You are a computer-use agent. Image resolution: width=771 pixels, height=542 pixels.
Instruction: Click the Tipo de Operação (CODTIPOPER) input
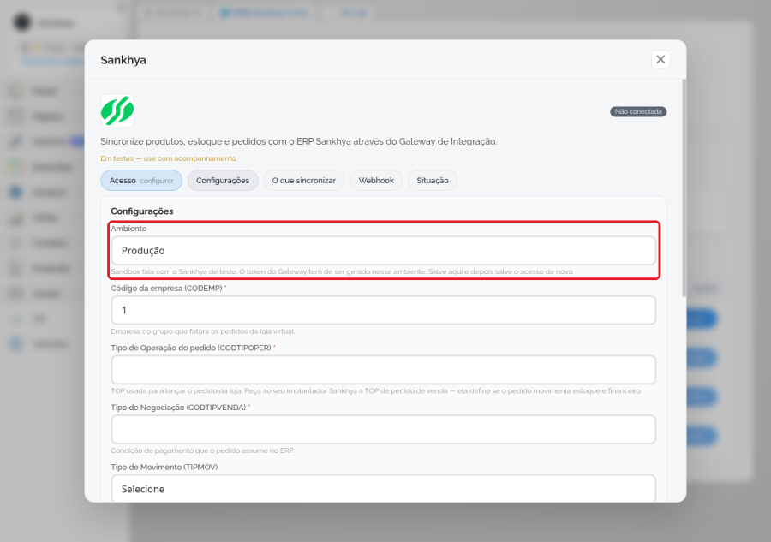(384, 370)
